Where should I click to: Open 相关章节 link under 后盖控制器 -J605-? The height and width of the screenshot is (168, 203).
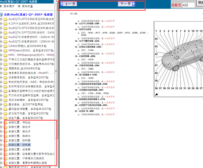(x=110, y=63)
